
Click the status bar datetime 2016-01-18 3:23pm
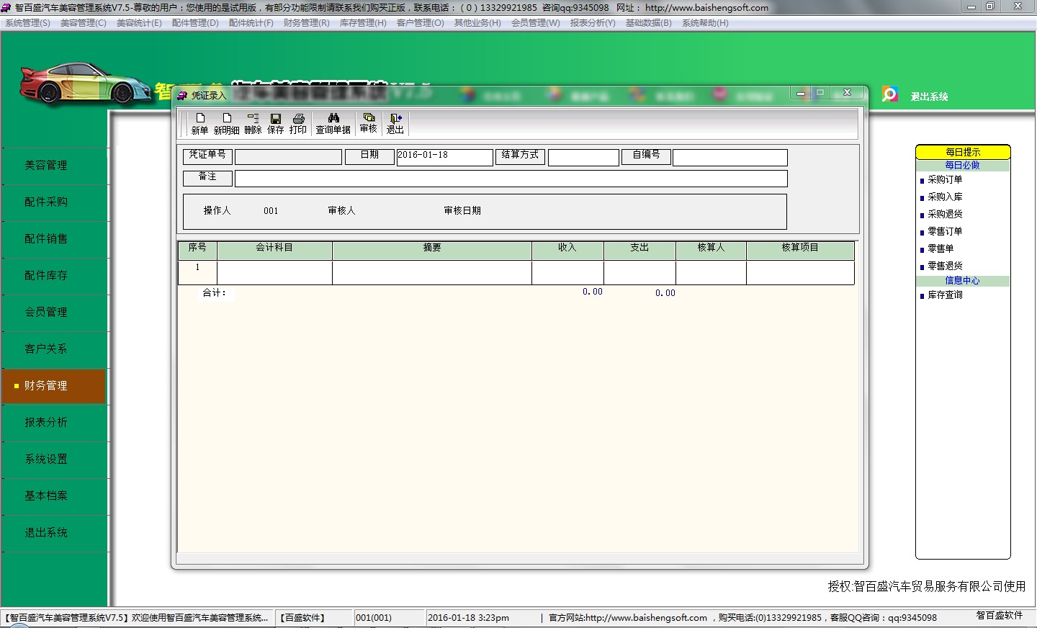[x=469, y=618]
